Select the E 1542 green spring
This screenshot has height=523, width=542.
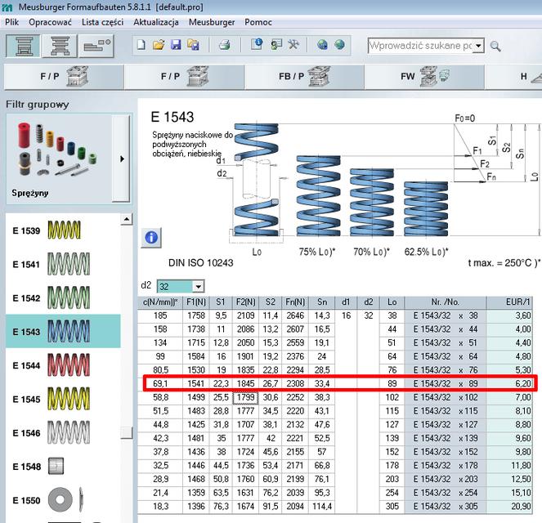tap(63, 297)
